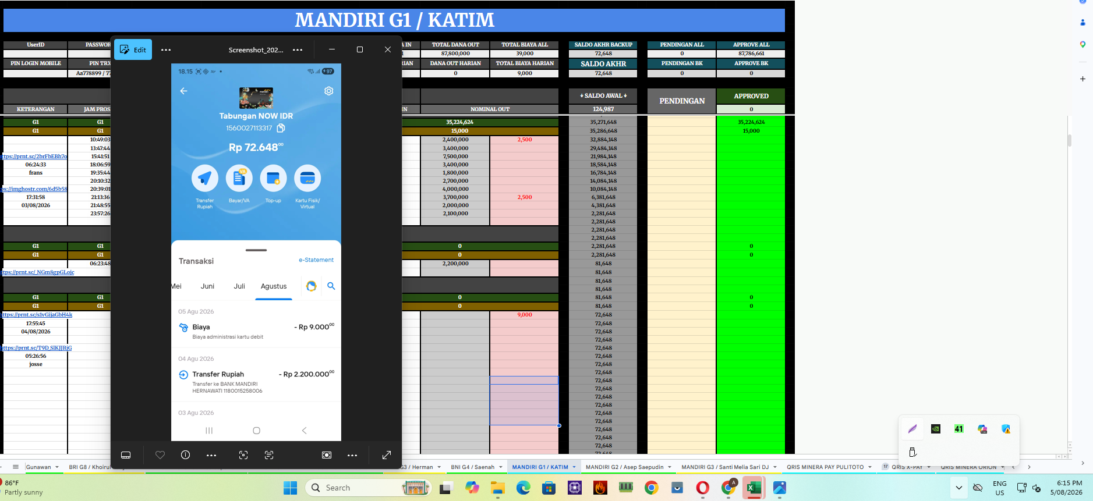Open the Windows Start menu

(x=290, y=488)
